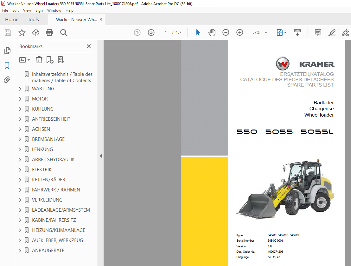Click the page number input field

pos(166,33)
